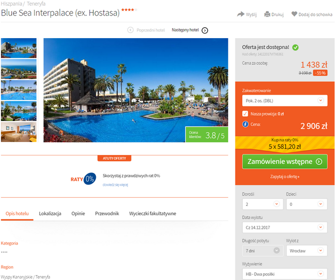Expand the Dorośli count dropdown
This screenshot has width=335, height=280.
click(262, 204)
